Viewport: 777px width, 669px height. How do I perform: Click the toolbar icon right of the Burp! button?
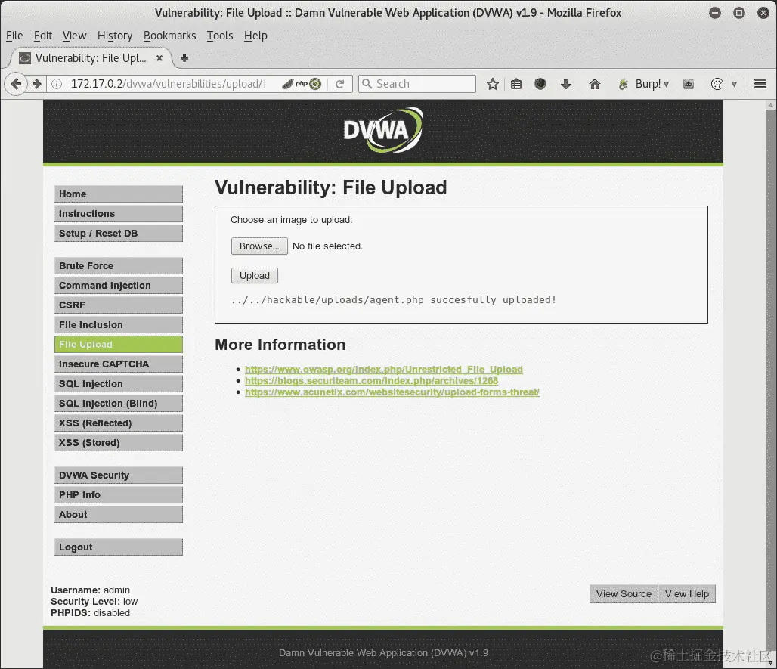[x=689, y=84]
